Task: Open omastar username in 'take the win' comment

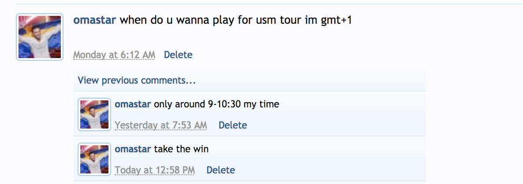Action: pos(133,149)
